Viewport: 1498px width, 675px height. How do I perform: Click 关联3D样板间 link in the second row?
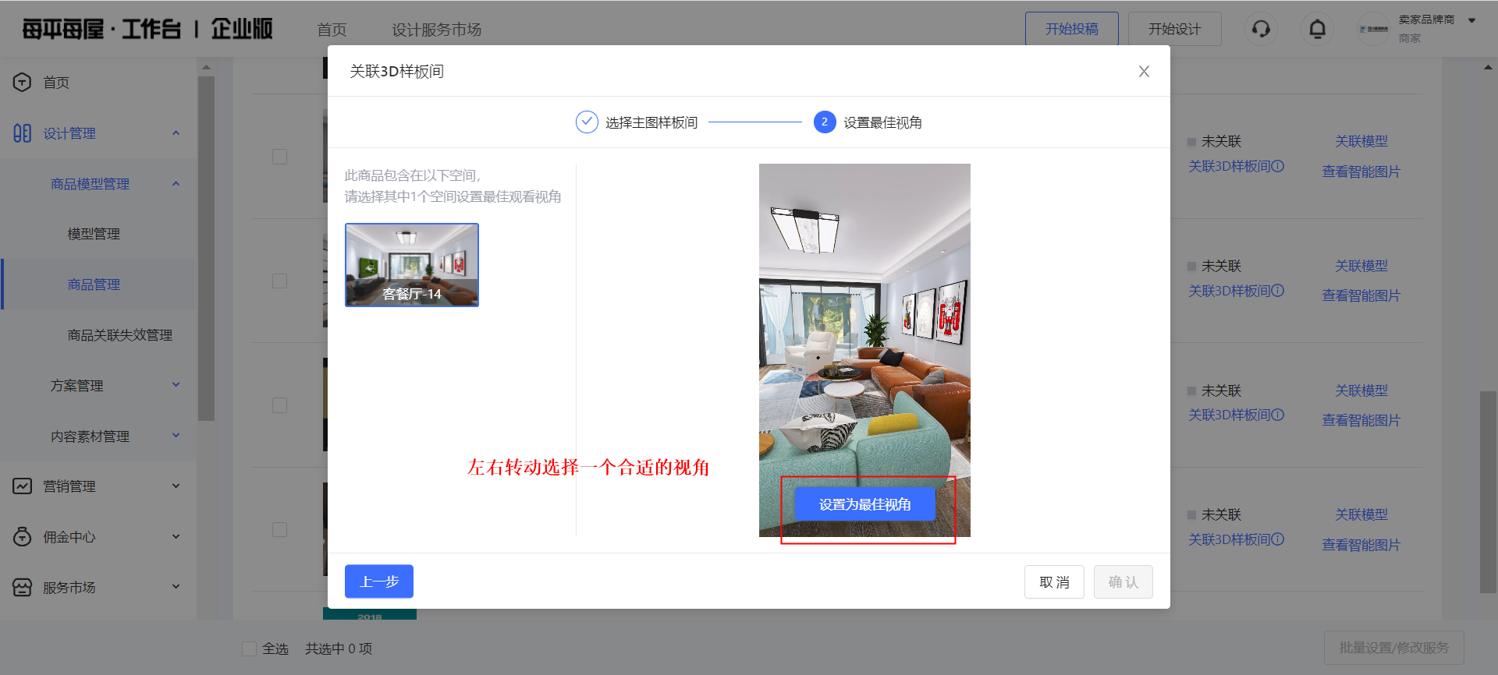click(1236, 291)
